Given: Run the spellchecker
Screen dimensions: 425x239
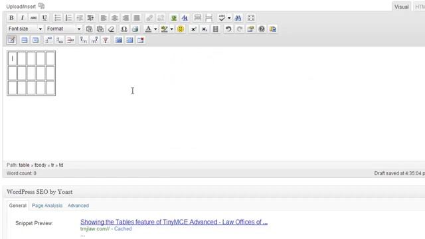Looking at the screenshot, I should [222, 18].
